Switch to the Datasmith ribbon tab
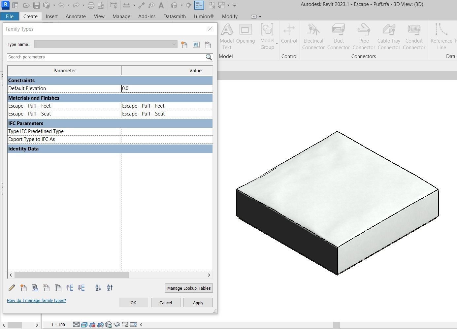Viewport: 457px width, 329px height. (175, 16)
